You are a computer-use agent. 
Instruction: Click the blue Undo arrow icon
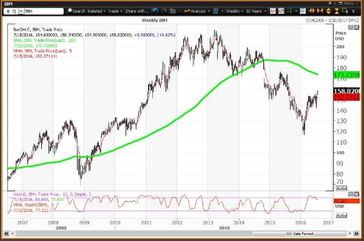pyautogui.click(x=155, y=11)
